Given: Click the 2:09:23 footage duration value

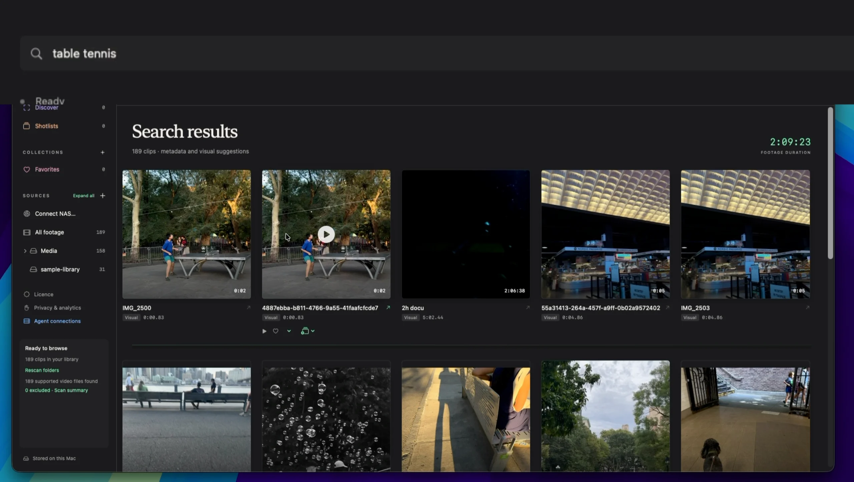Looking at the screenshot, I should coord(790,142).
